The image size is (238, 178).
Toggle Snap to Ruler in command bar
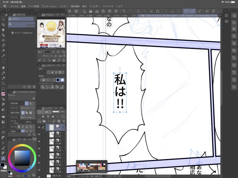pos(187,11)
